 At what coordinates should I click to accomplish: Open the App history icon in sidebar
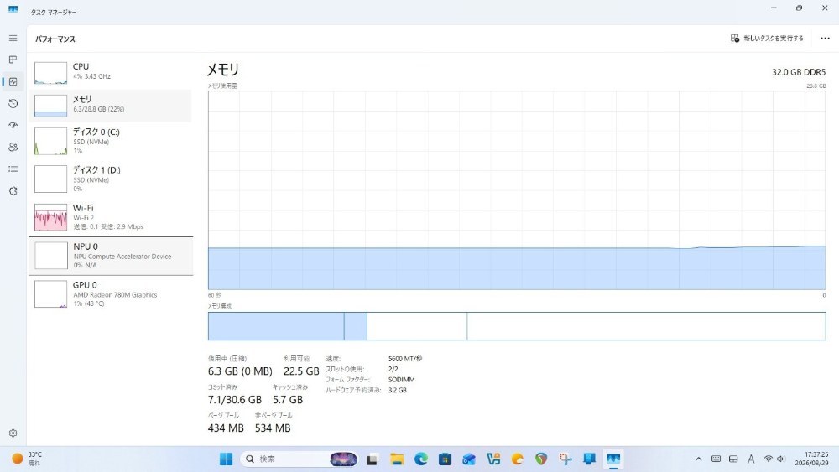[x=13, y=104]
